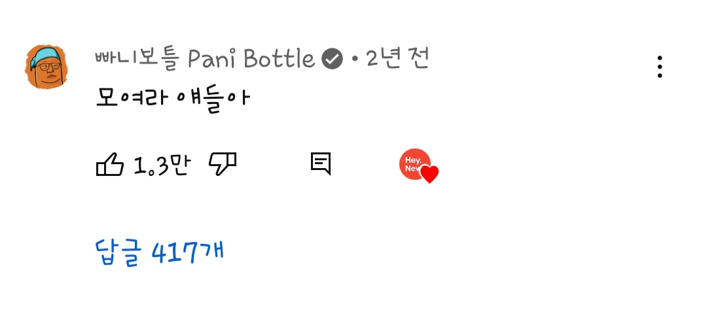Click the Pani Bottle English channel name

[251, 59]
